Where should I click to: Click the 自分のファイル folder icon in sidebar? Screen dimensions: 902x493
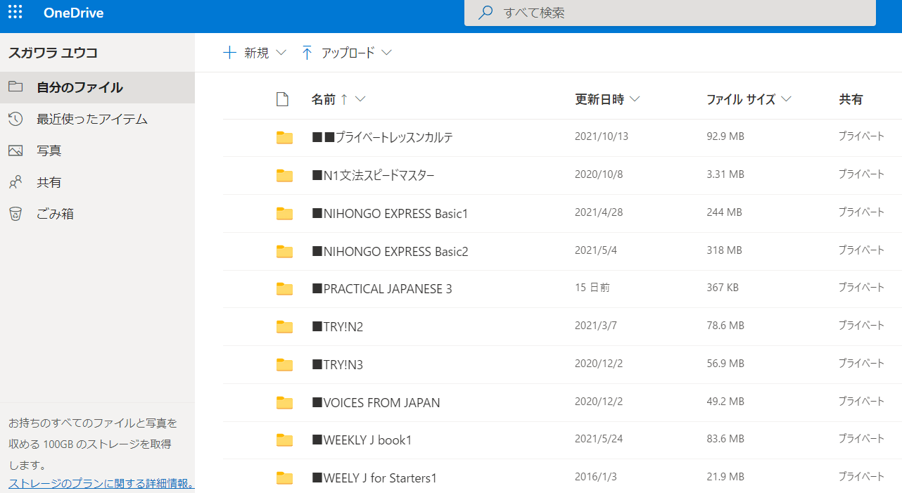pyautogui.click(x=15, y=87)
